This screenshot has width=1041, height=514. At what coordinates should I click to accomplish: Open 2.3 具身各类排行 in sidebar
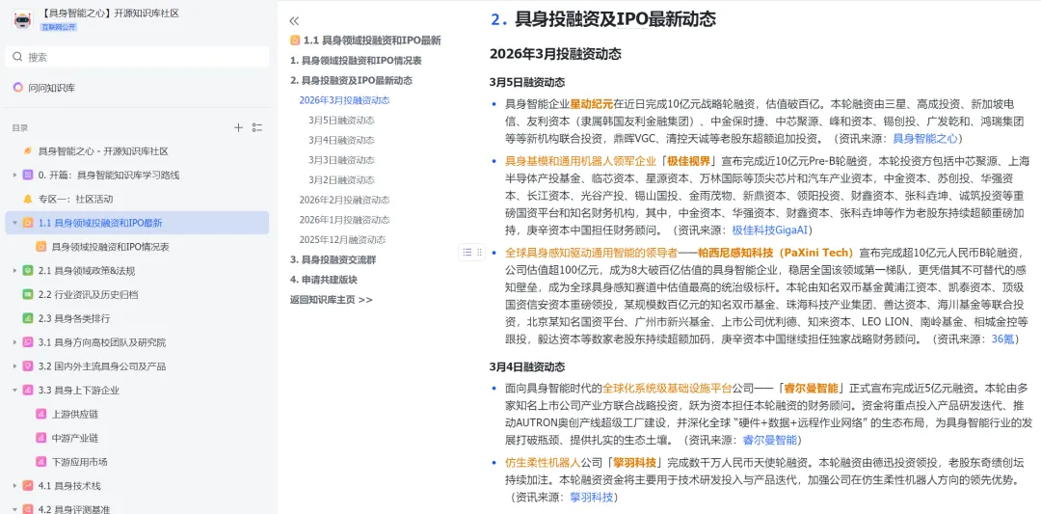pyautogui.click(x=74, y=319)
